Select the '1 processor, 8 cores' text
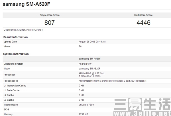The width and height of the screenshot is (171, 116). [90, 76]
